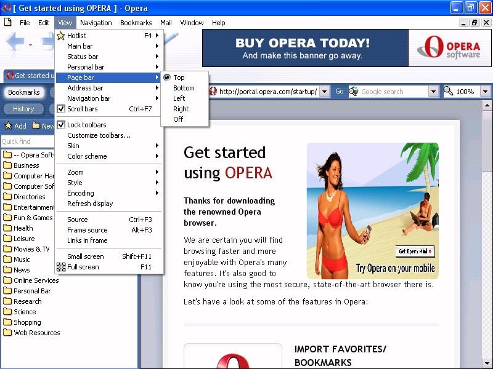This screenshot has height=369, width=493.
Task: Click the Full screen icon in View menu
Action: [x=60, y=267]
